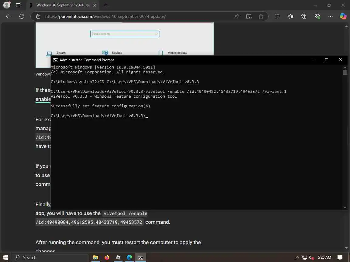Viewport: 350px width, 262px height.
Task: Enter Immersive Reader mode
Action: [249, 16]
